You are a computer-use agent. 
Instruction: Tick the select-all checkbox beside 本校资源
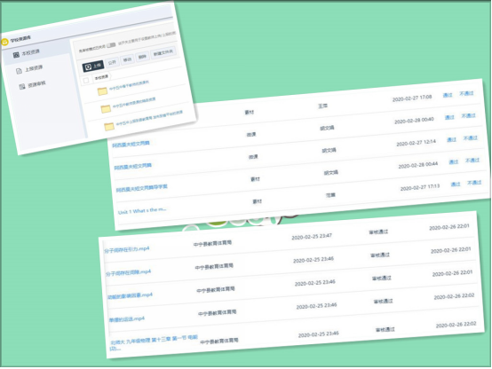tap(86, 81)
